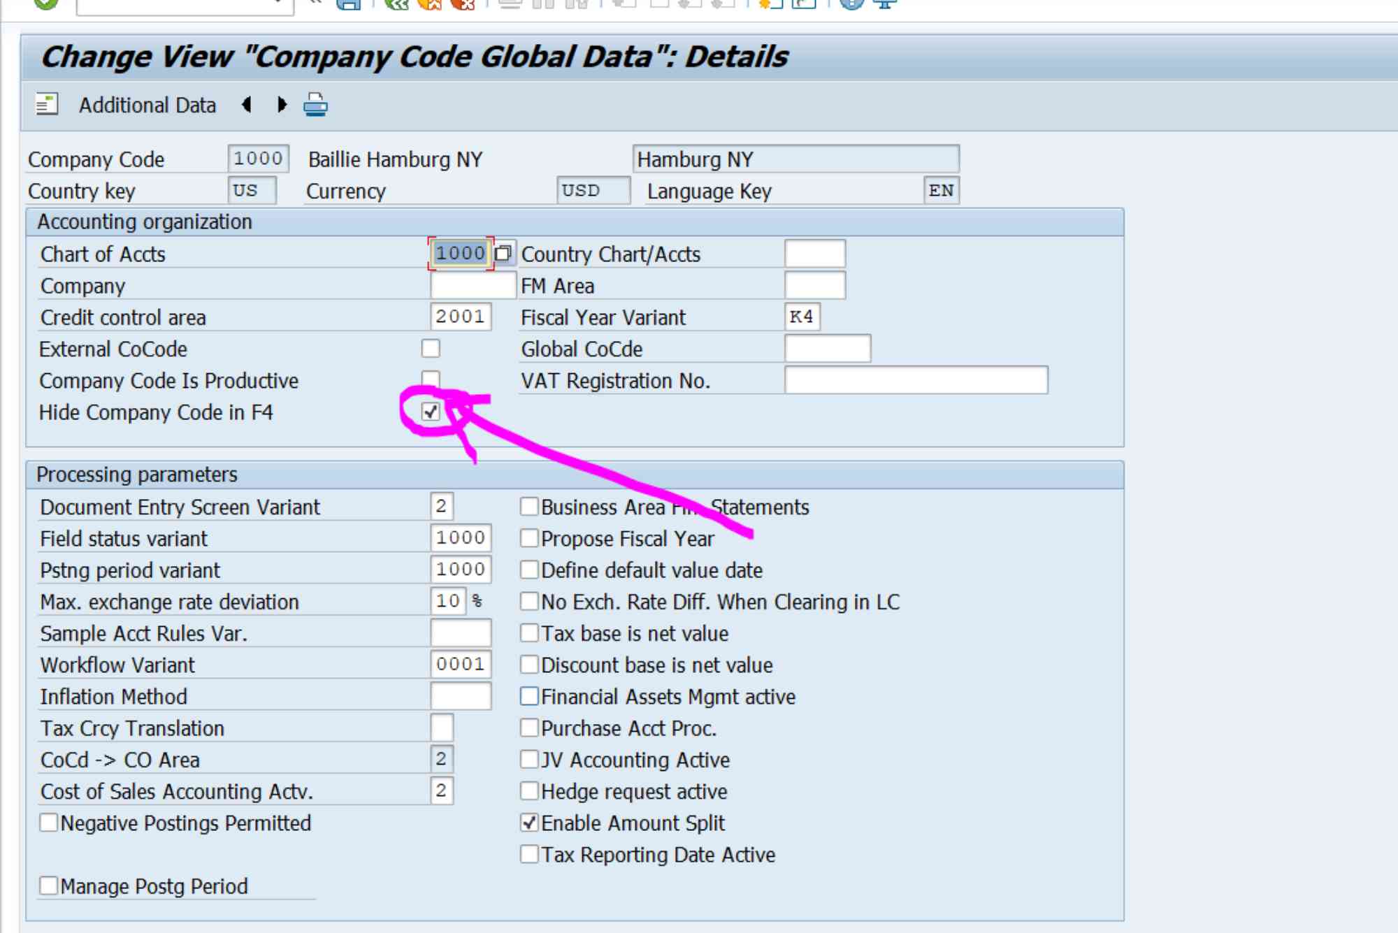
Task: Click the FM Area input field
Action: tap(815, 285)
